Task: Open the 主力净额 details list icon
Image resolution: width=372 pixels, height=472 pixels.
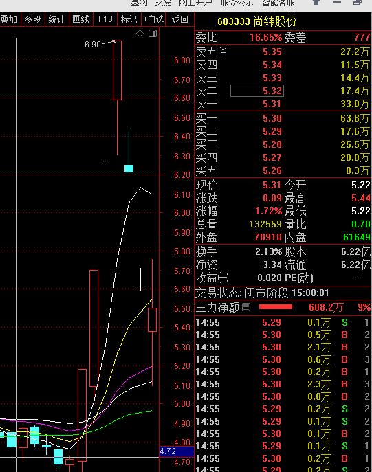Action: tap(246, 307)
